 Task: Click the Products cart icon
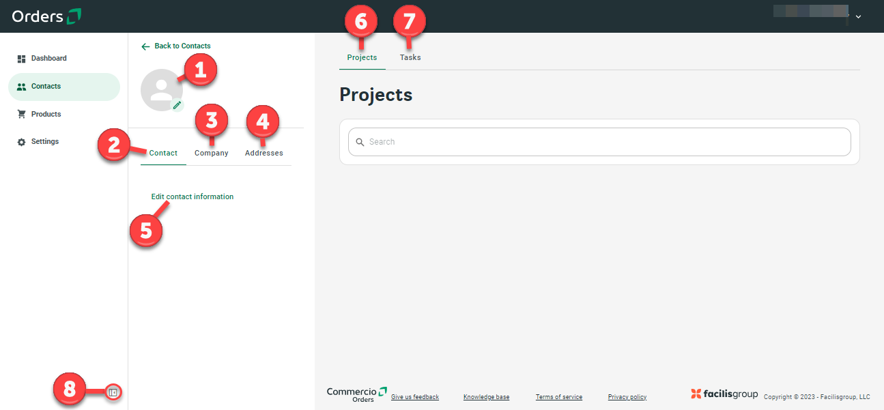point(21,114)
